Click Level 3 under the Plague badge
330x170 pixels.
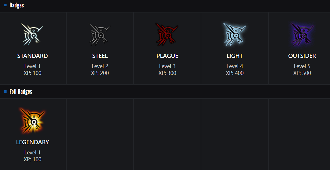tap(167, 66)
